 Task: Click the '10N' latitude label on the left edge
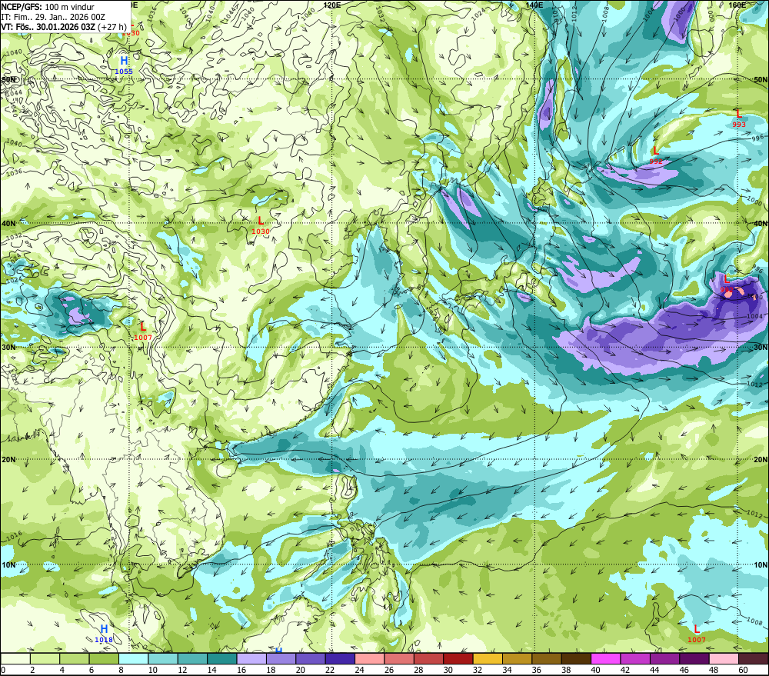pyautogui.click(x=8, y=565)
